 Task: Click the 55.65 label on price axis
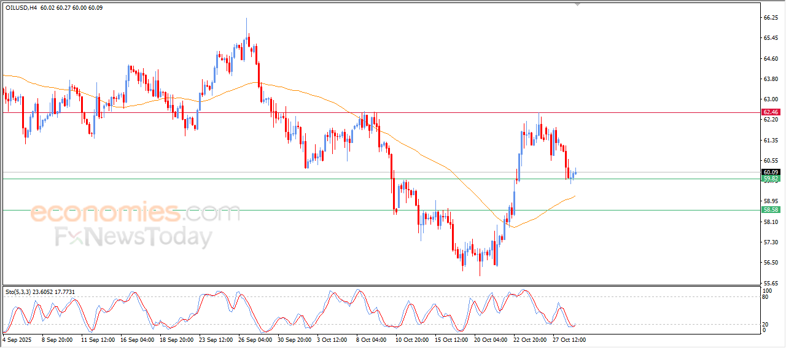coord(770,283)
